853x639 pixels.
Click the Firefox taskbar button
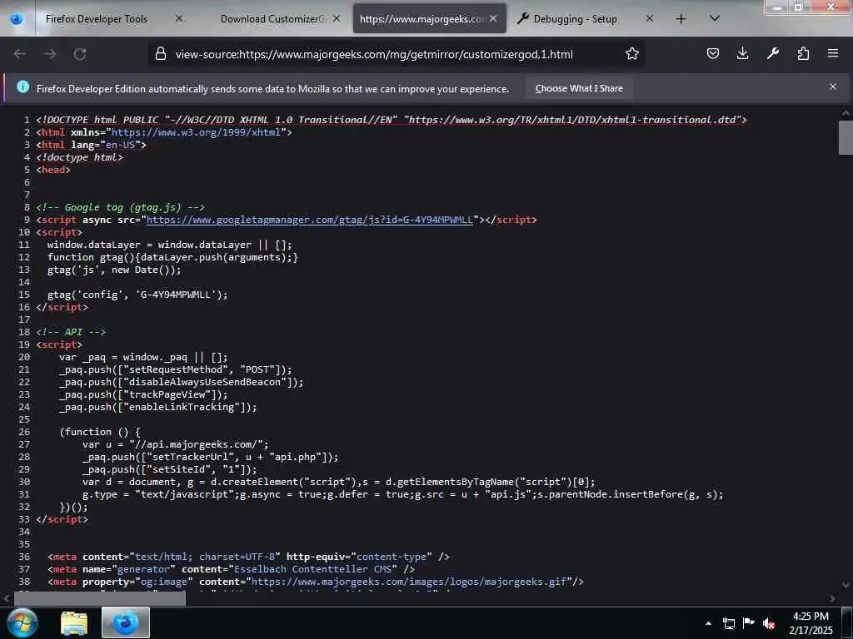tap(126, 622)
